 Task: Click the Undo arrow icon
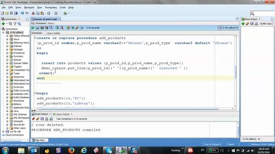point(22,13)
